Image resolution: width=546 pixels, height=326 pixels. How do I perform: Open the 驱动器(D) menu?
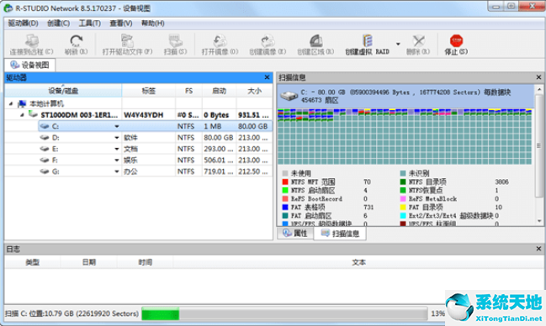tap(23, 24)
